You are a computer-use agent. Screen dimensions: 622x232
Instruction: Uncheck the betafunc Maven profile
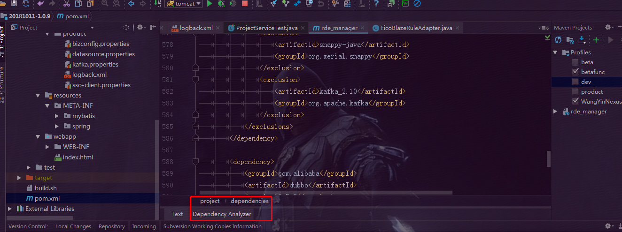coord(575,72)
